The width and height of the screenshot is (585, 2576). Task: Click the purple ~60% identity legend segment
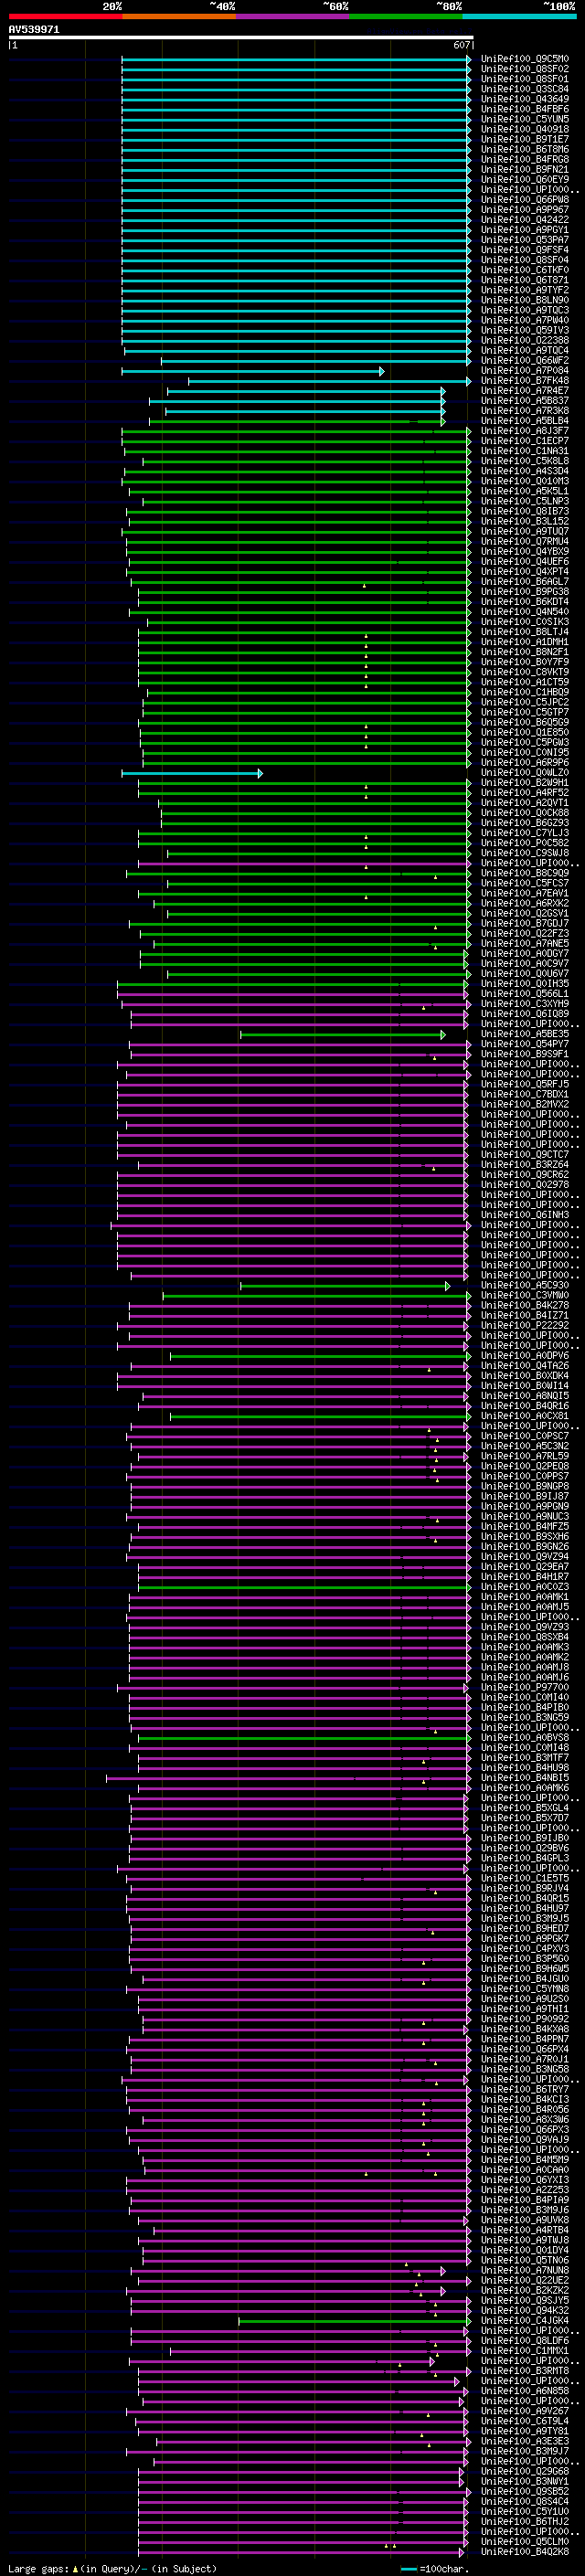(292, 16)
